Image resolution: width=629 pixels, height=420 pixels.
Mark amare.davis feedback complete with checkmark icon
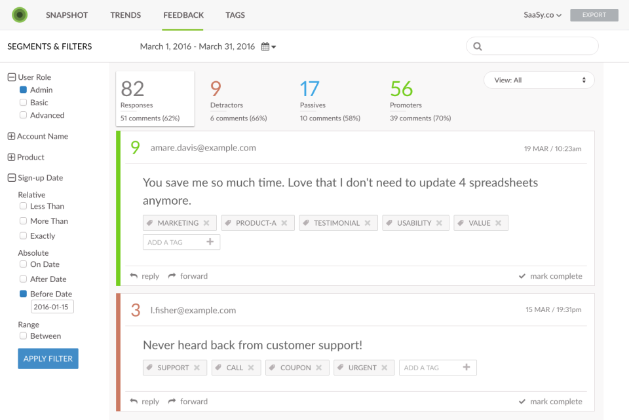tap(522, 275)
